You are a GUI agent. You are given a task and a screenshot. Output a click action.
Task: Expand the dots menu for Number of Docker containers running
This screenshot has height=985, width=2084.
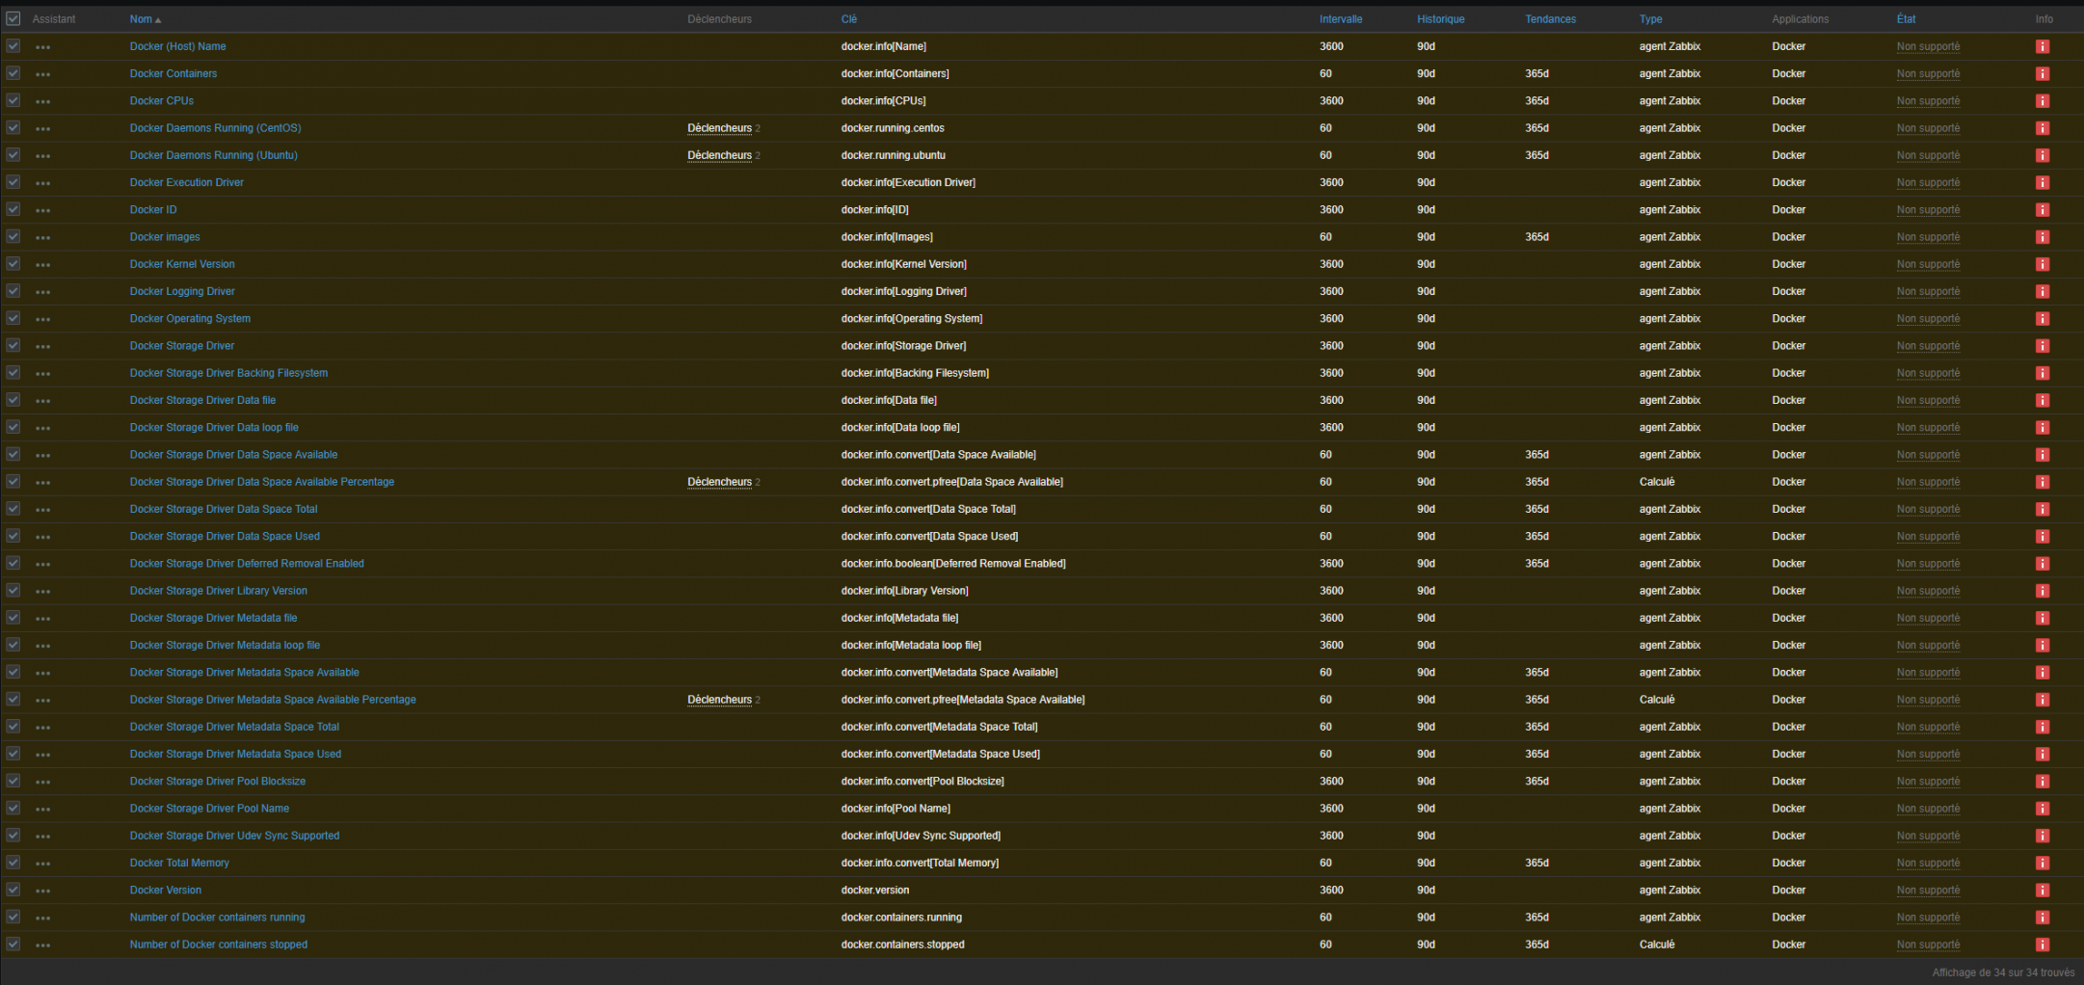(x=42, y=918)
